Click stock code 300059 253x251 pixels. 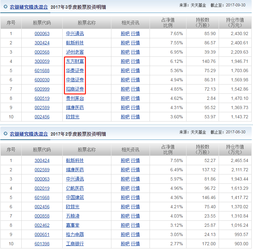42,61
